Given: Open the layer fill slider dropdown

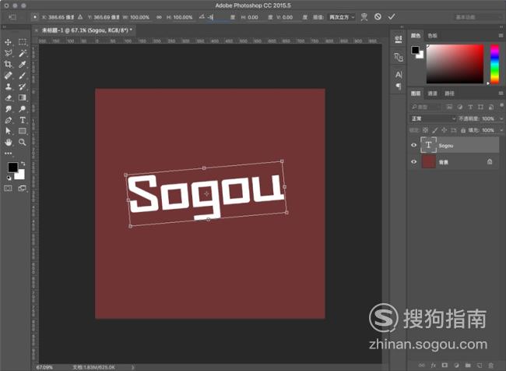Looking at the screenshot, I should point(501,130).
